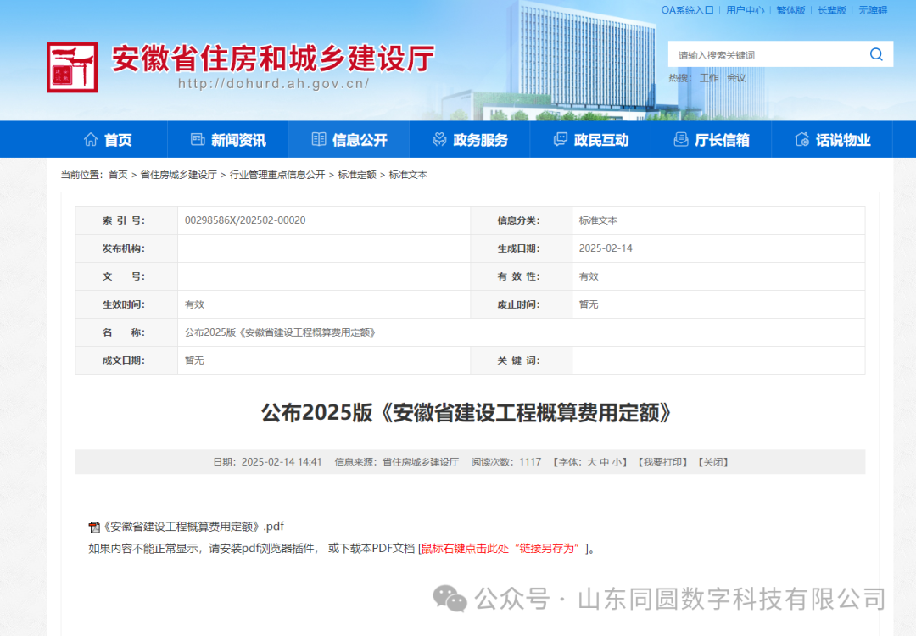Image resolution: width=916 pixels, height=636 pixels.
Task: Click the icon beside 政务服务
Action: click(439, 139)
